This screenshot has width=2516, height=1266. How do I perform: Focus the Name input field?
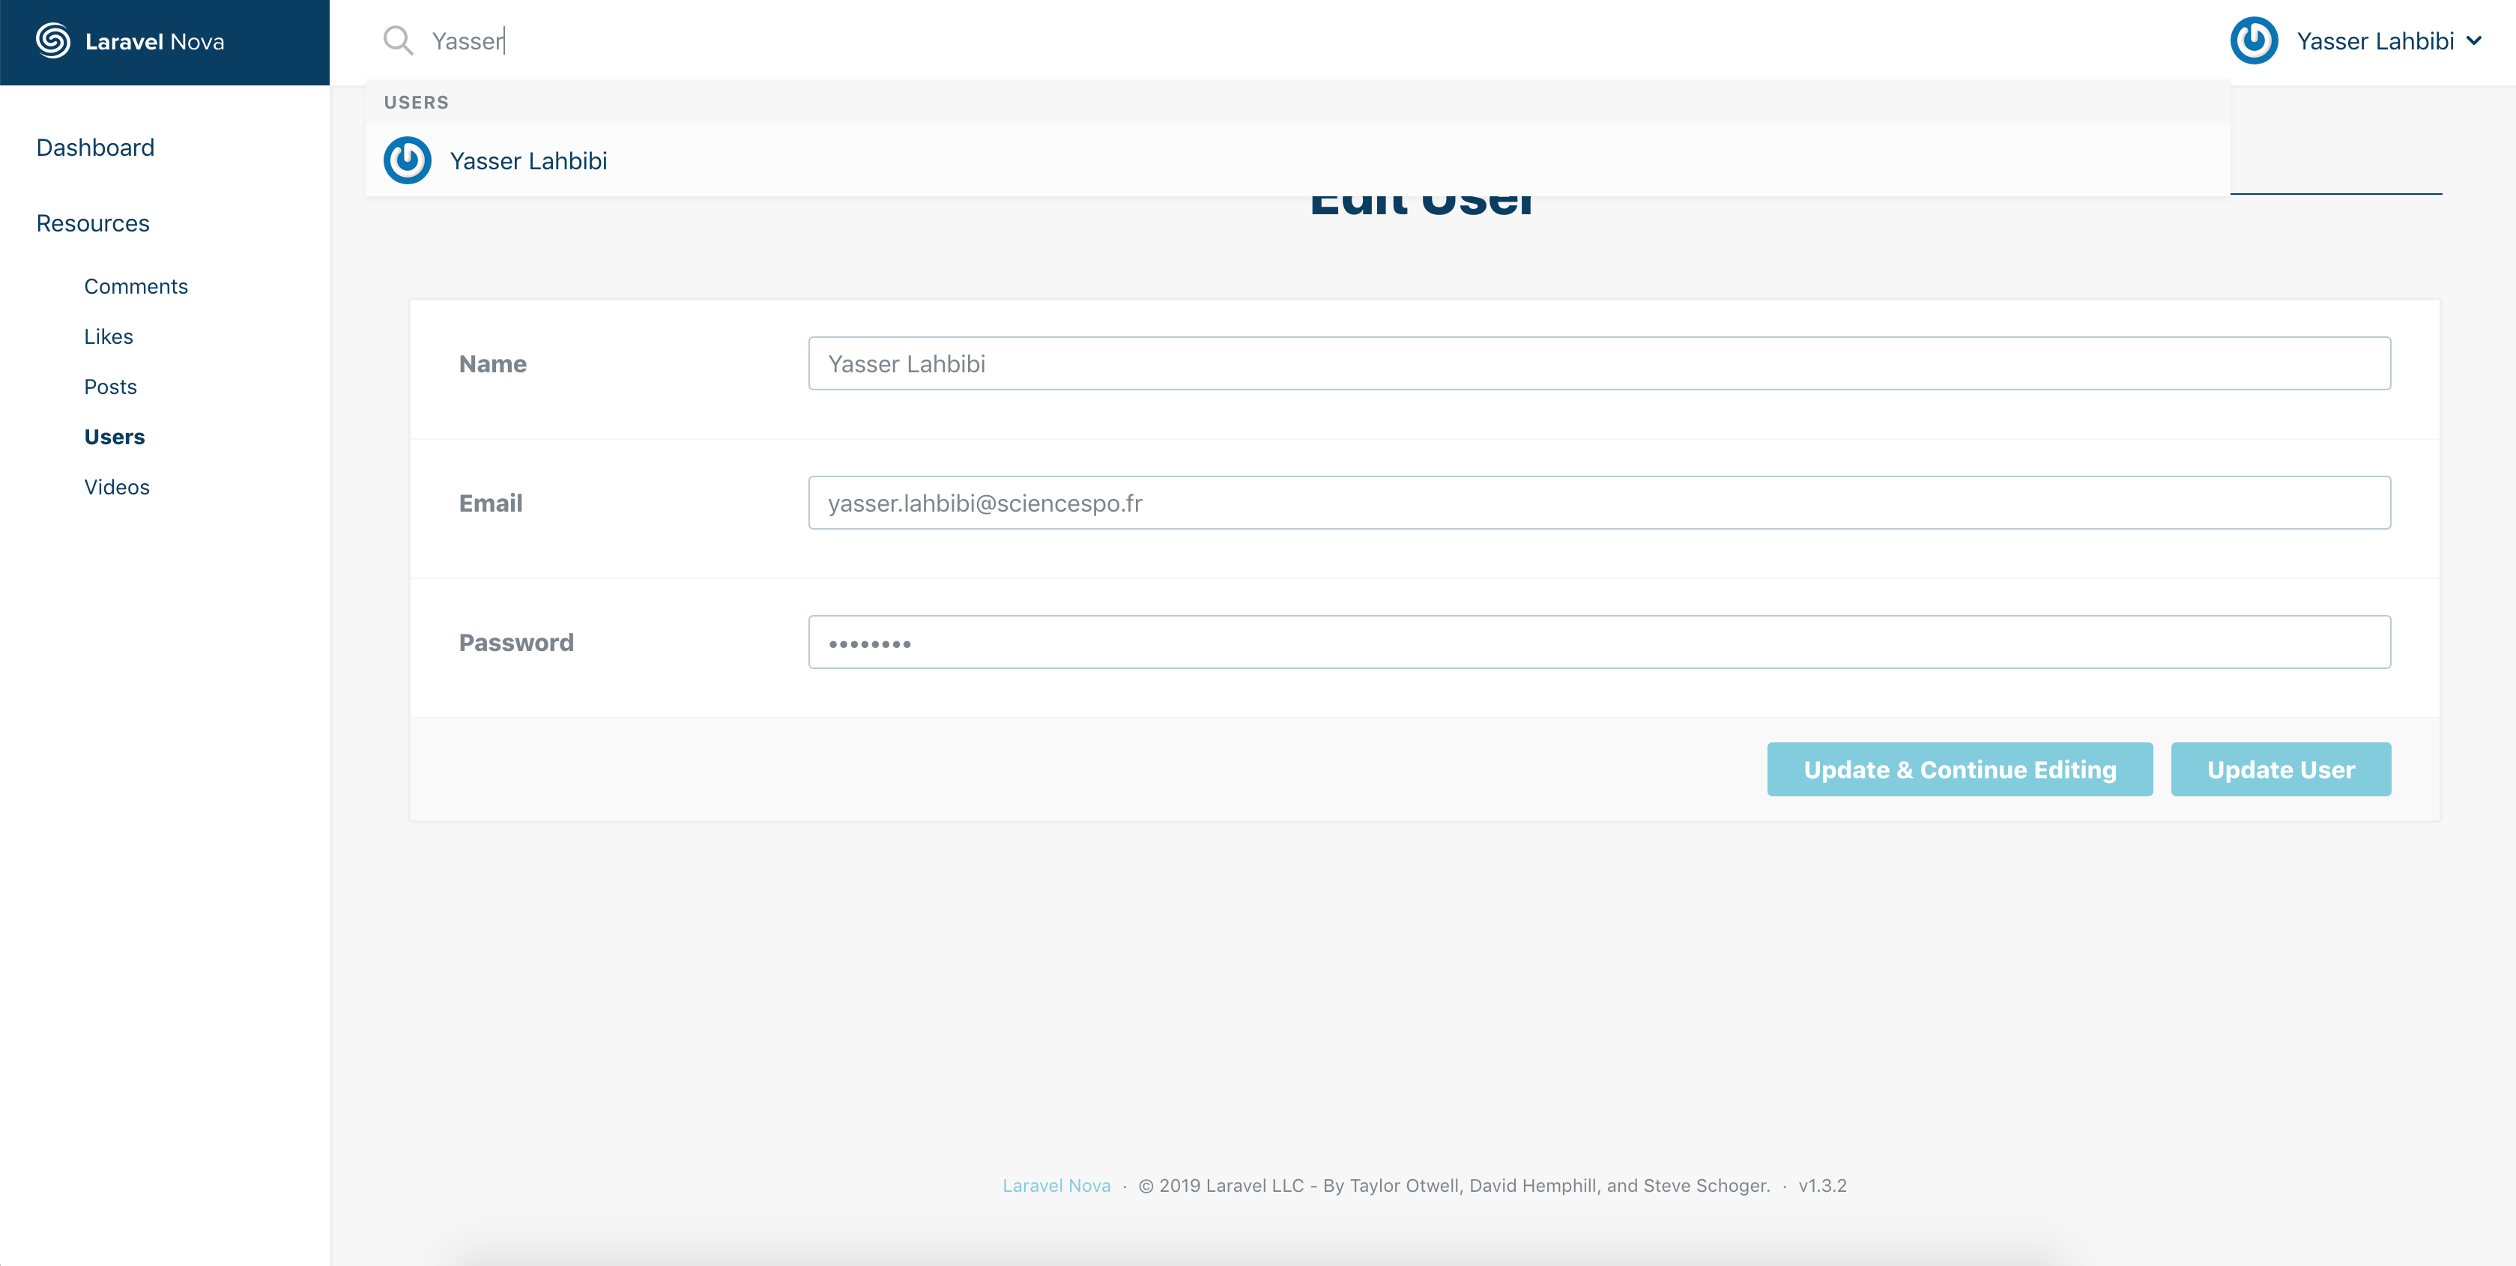pos(1599,363)
